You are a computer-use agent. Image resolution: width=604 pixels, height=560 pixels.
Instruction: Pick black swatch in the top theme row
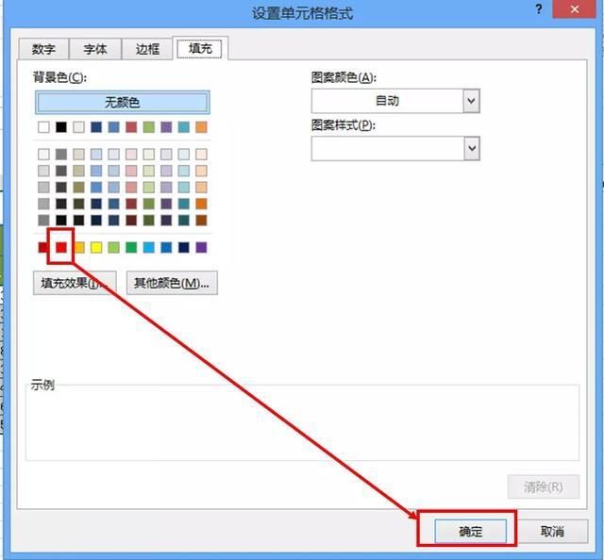(x=60, y=127)
